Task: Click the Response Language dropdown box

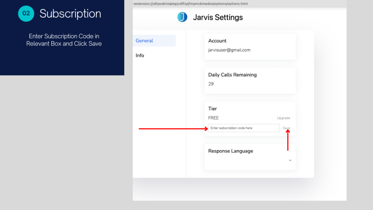Action: point(250,160)
